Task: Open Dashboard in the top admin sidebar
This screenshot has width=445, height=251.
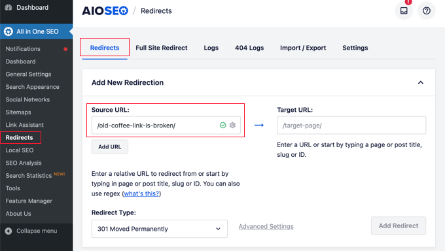Action: 32,7
